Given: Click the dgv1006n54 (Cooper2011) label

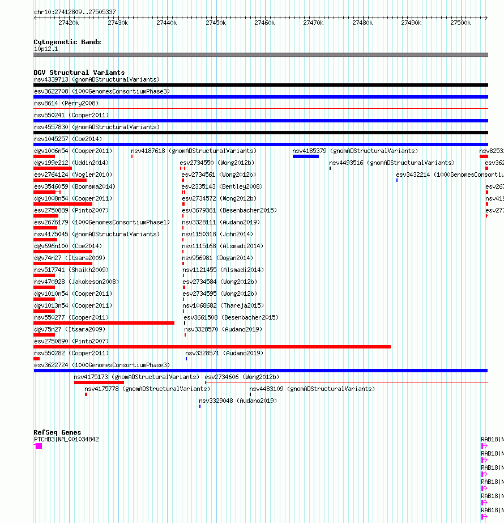Looking at the screenshot, I should (73, 151).
